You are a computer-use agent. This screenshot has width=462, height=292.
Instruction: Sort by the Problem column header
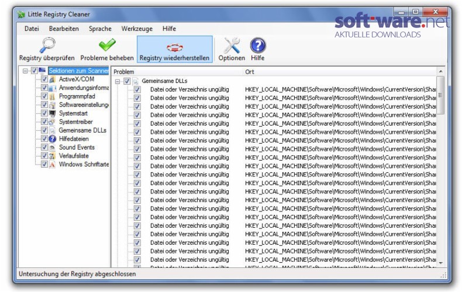point(177,71)
